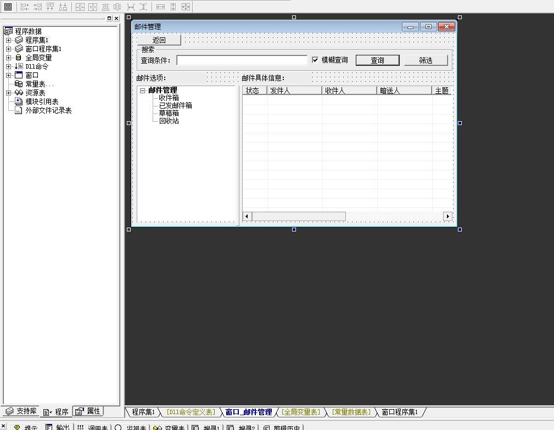This screenshot has width=554, height=430.
Task: Expand the 资源表 tree node
Action: tap(8, 93)
